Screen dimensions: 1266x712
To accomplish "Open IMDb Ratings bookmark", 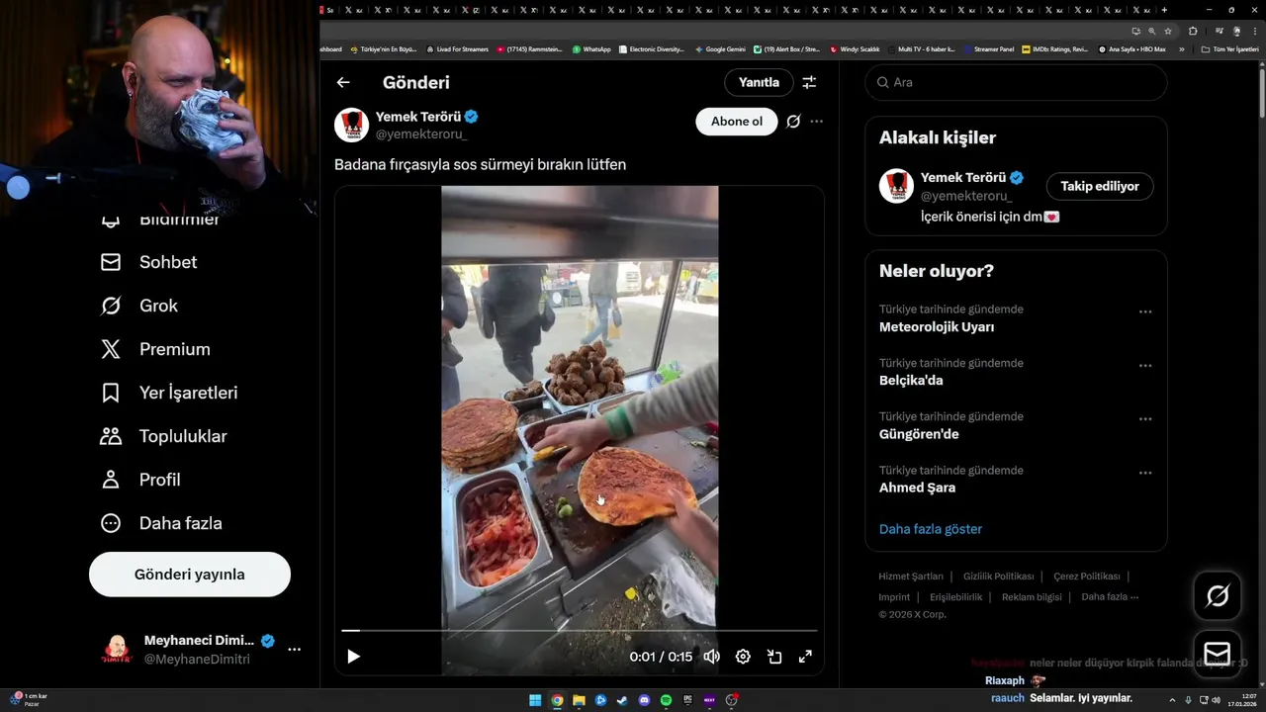I will pos(1055,48).
